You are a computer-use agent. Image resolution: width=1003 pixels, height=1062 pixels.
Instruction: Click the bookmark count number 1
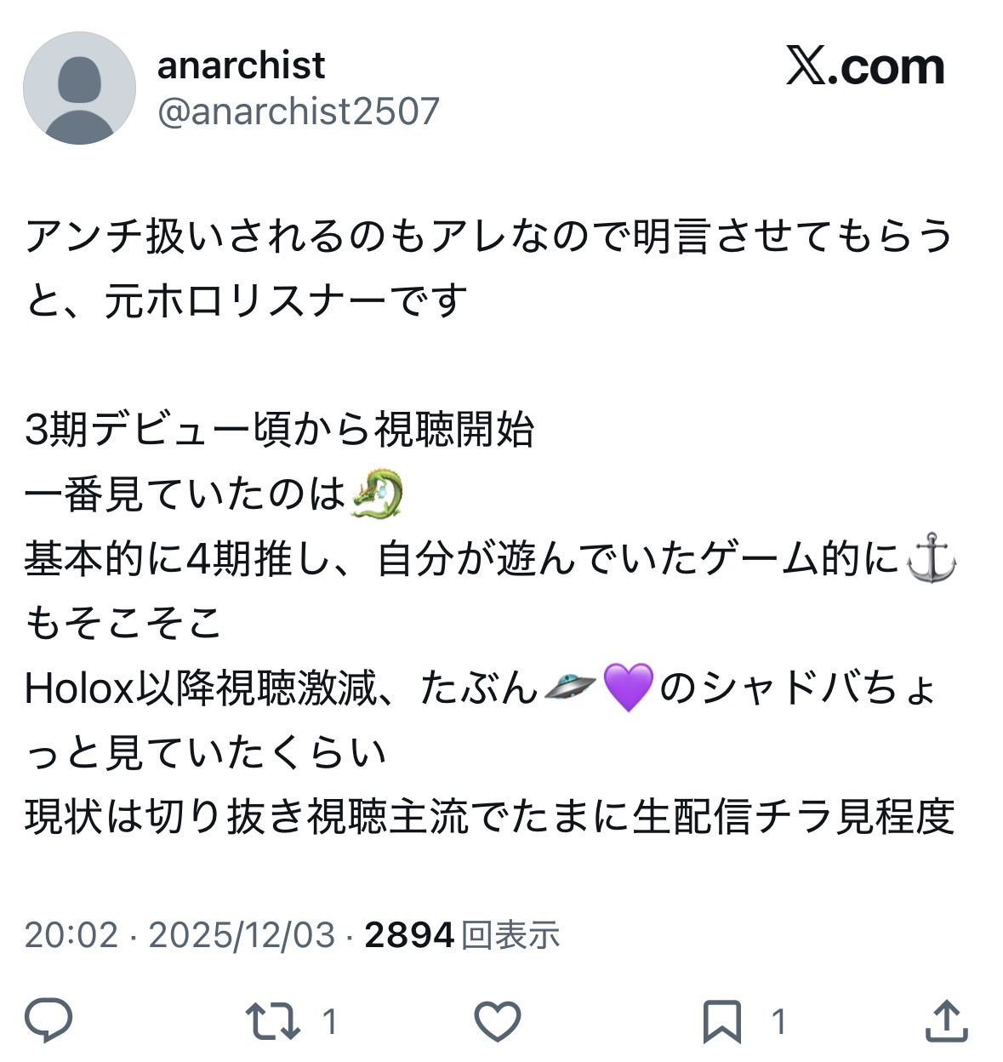[x=778, y=1021]
